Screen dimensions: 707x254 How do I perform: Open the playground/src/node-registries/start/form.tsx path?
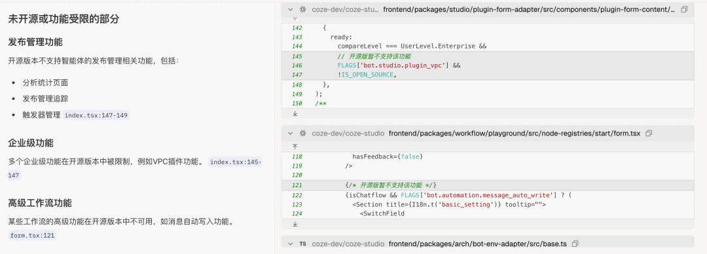click(515, 134)
